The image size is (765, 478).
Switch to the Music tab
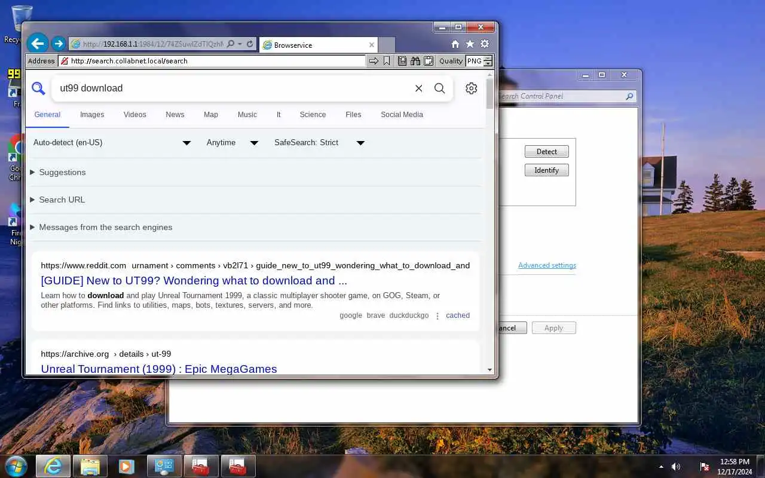click(x=247, y=115)
